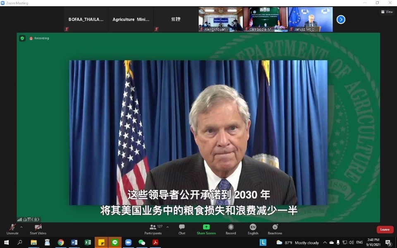This screenshot has height=248, width=397.
Task: Click the green encryption shield icon
Action: pyautogui.click(x=22, y=38)
